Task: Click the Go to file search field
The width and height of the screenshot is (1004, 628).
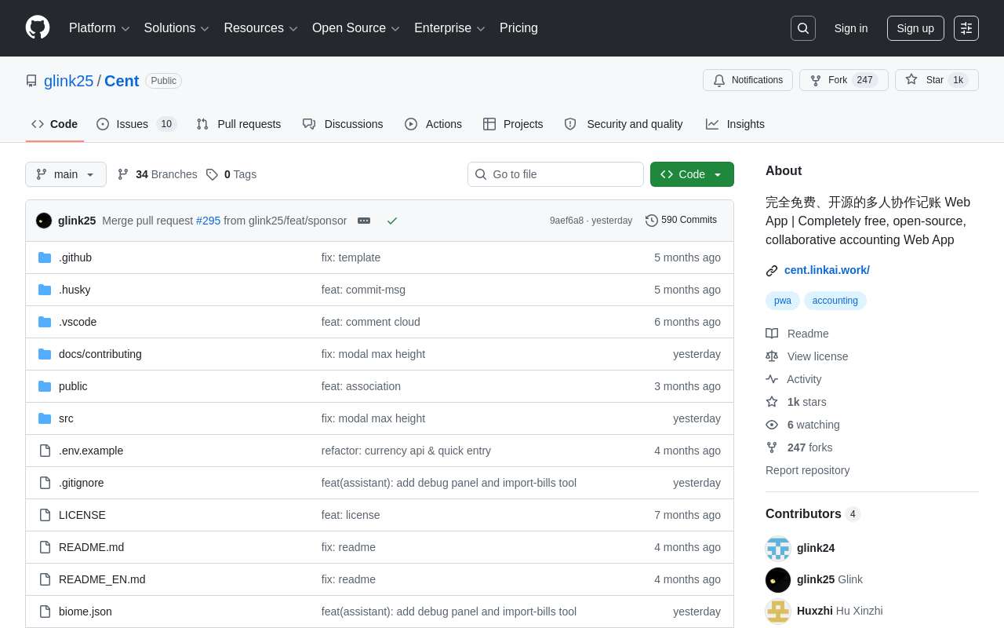Action: 555,174
